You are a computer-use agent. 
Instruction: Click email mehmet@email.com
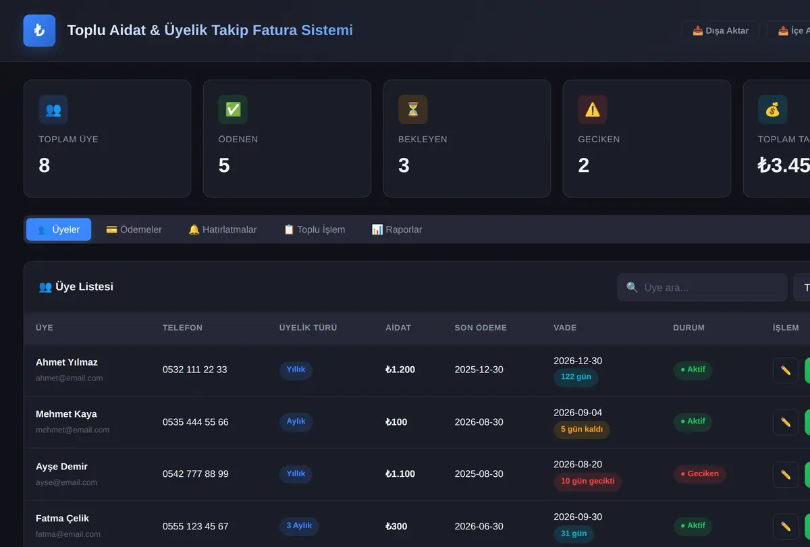click(x=72, y=430)
